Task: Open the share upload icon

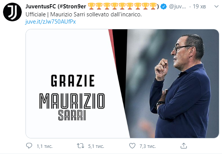Action: [184, 146]
